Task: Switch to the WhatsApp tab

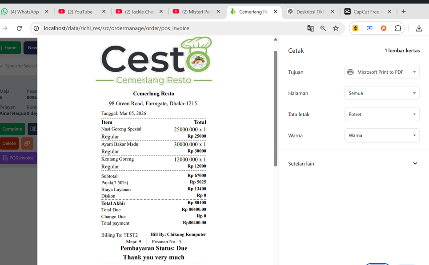Action: click(24, 12)
